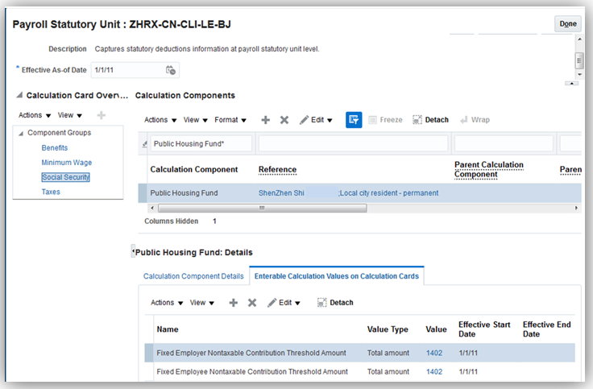The width and height of the screenshot is (593, 389).
Task: Sort by Parent Calculation Component header
Action: (489, 169)
